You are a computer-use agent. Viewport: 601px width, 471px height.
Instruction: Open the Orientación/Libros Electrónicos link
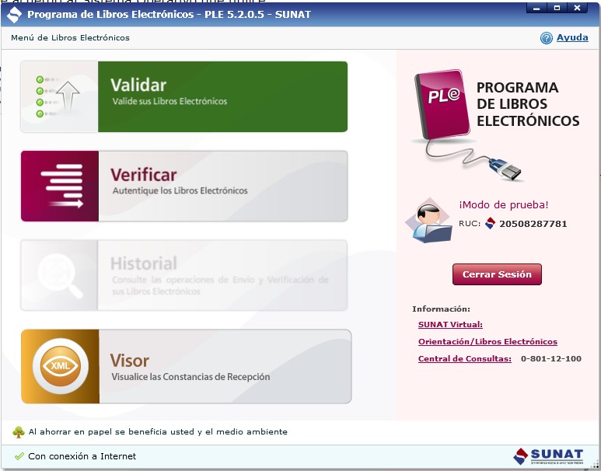tap(487, 342)
